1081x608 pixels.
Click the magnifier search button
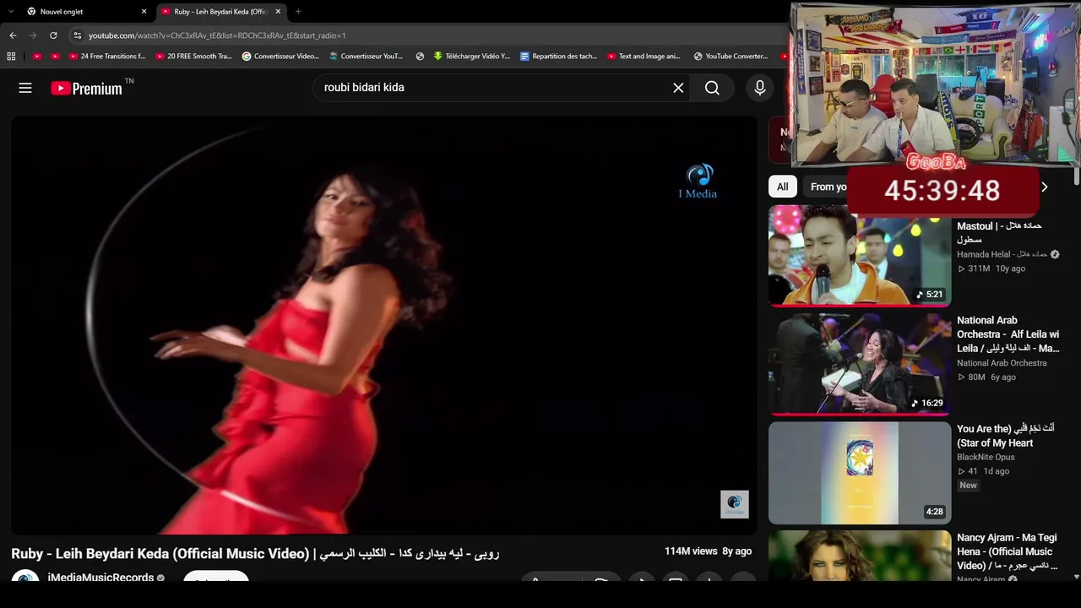712,88
